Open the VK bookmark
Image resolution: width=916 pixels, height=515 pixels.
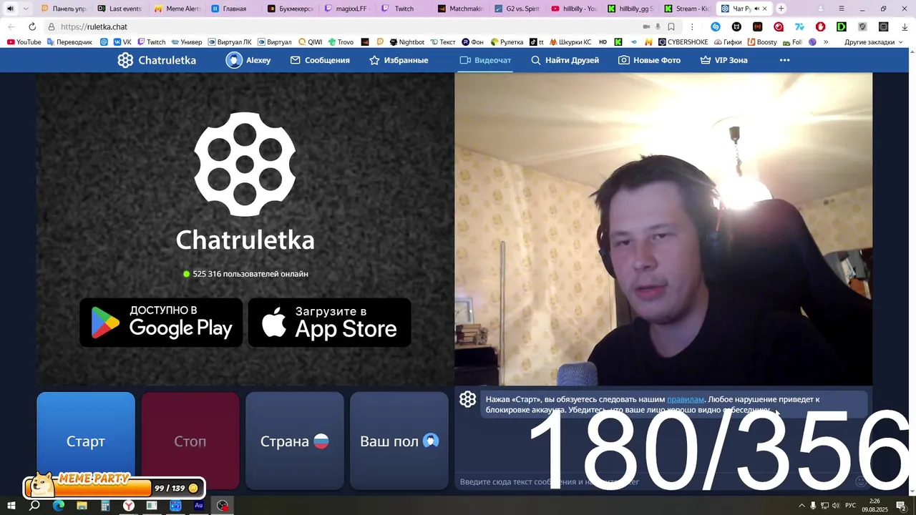[x=122, y=42]
